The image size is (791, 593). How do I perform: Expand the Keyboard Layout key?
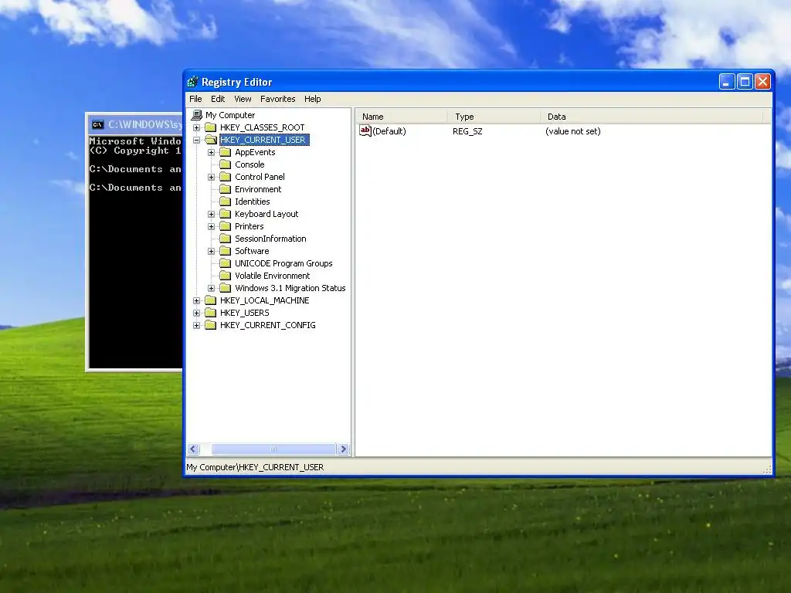pyautogui.click(x=212, y=215)
